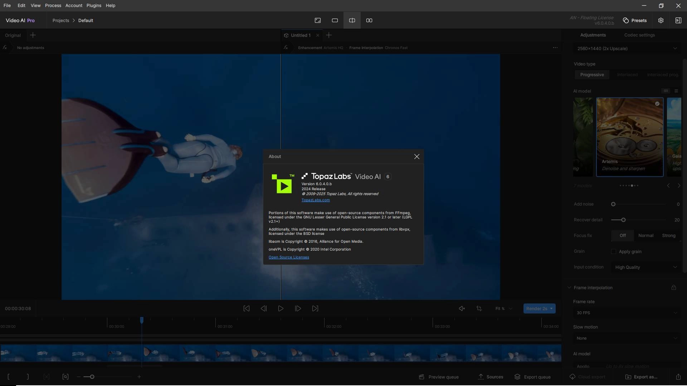The height and width of the screenshot is (386, 687).
Task: Select Interlaced prog. video type
Action: [x=662, y=75]
